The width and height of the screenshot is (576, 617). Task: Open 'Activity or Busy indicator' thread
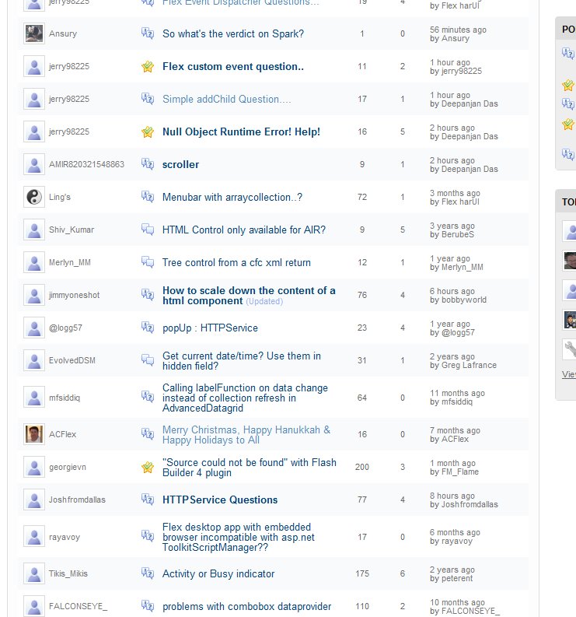(218, 573)
